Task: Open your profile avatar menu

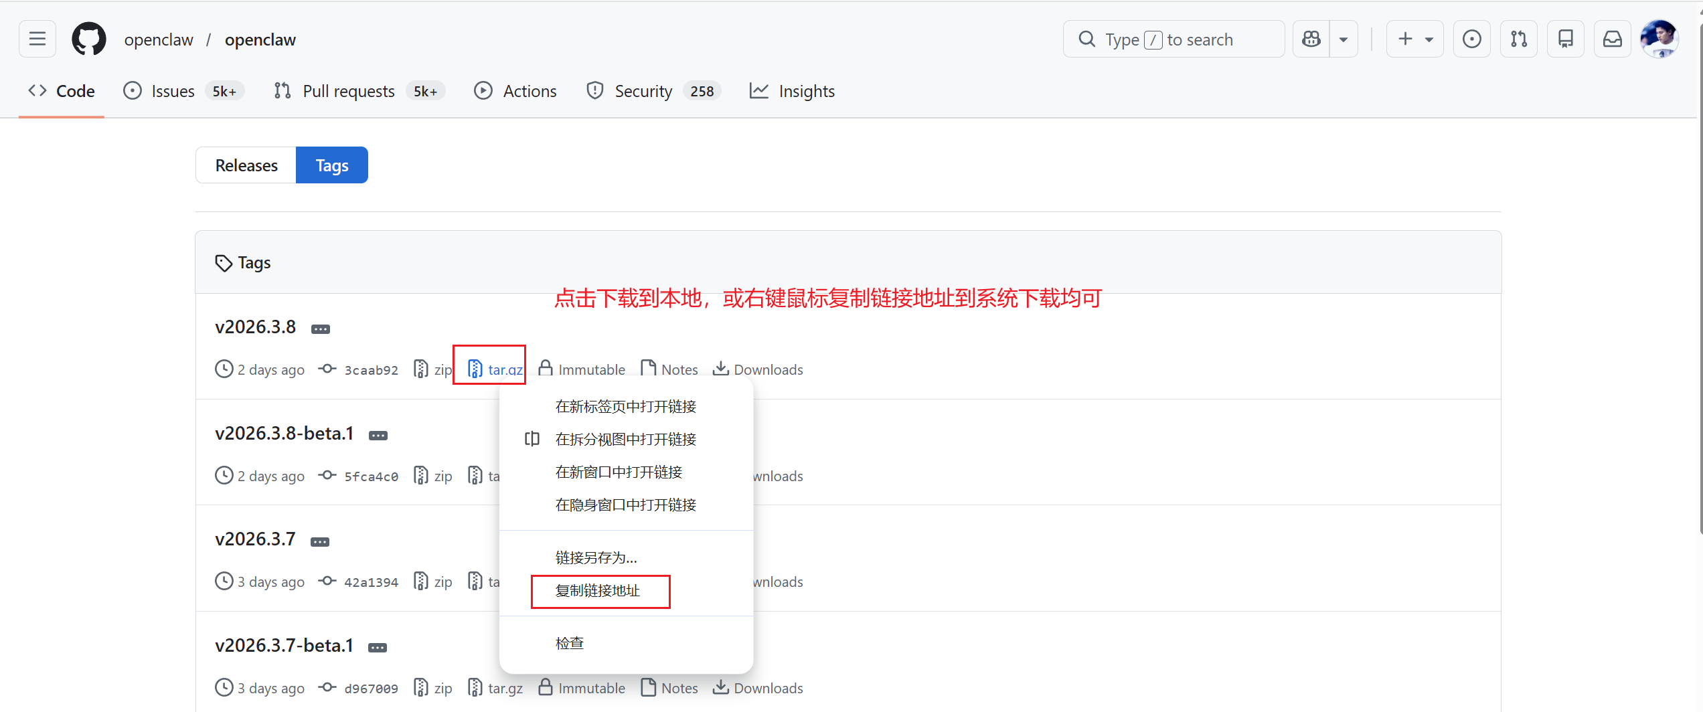Action: (x=1659, y=38)
